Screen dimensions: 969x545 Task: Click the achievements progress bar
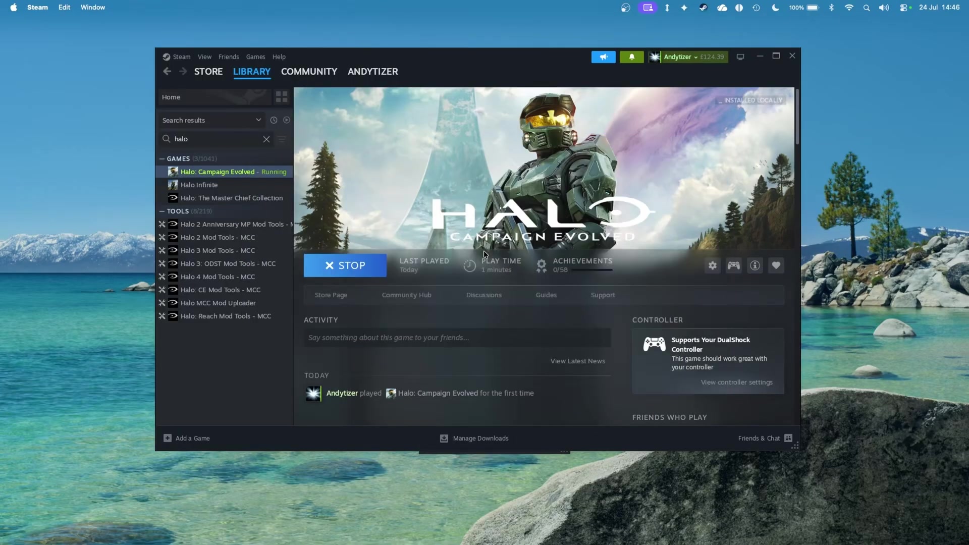592,270
